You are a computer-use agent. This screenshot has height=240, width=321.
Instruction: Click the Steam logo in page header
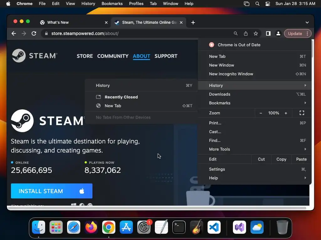click(x=34, y=56)
